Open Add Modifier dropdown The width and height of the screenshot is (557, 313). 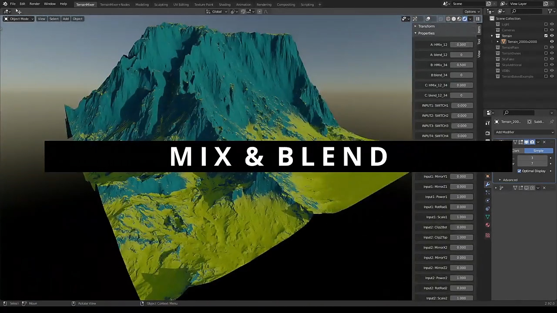pos(525,132)
